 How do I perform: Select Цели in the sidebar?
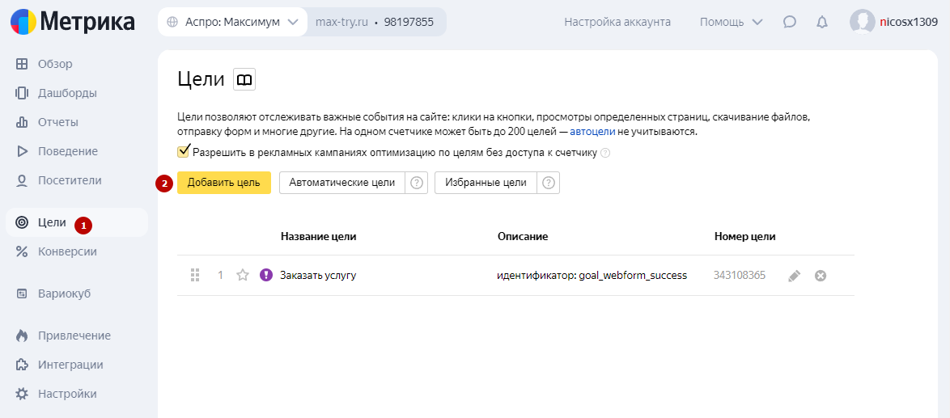[77, 222]
